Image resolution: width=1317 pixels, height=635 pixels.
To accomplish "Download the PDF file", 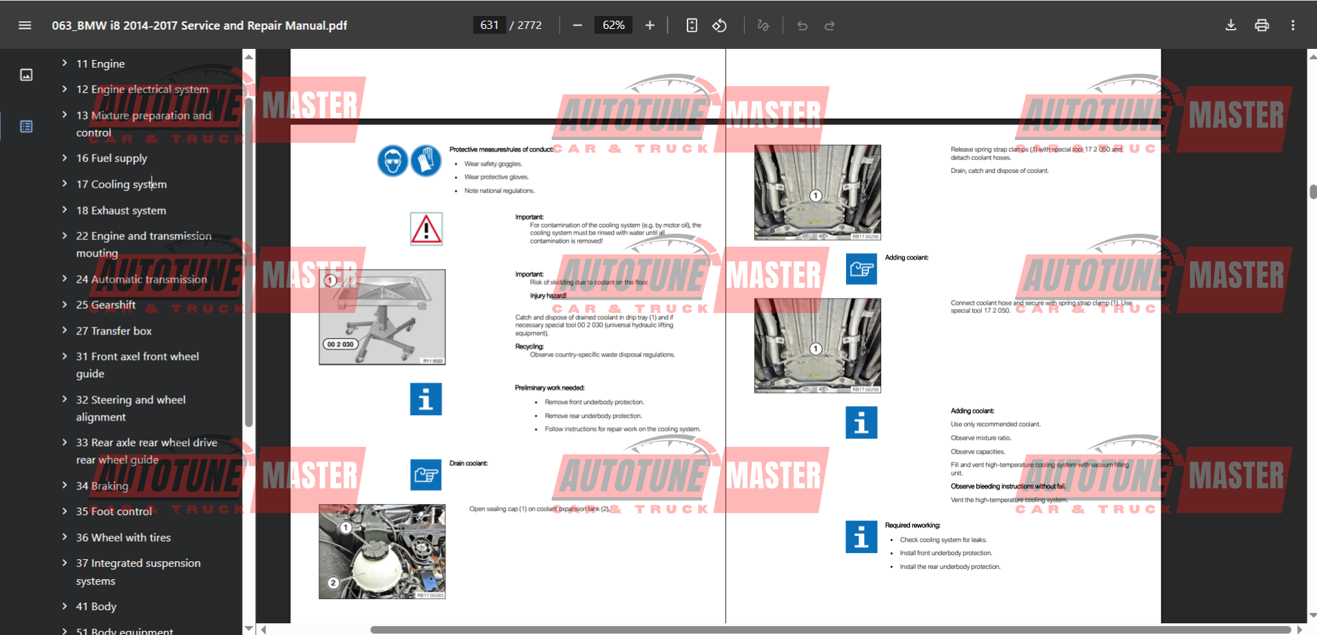I will 1231,26.
